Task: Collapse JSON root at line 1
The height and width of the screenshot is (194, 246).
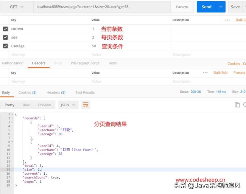Action: tap(12, 114)
